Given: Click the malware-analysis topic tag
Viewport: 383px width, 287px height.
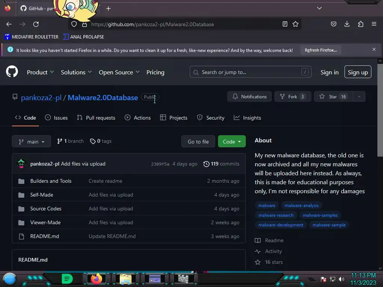Looking at the screenshot, I should pos(301,206).
